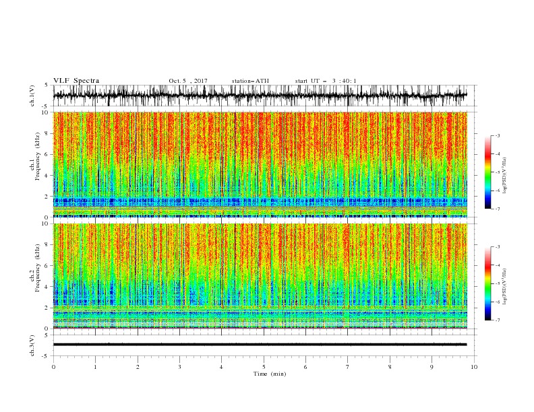Click time axis tick label "8"
The height and width of the screenshot is (412, 534).
click(390, 367)
